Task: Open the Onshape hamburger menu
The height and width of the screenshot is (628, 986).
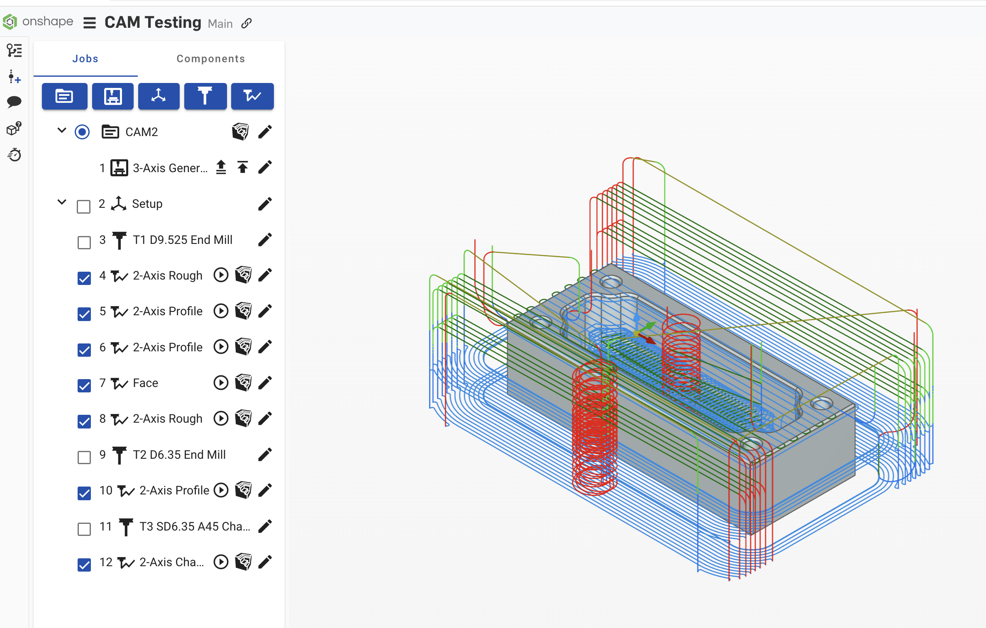Action: click(x=89, y=23)
